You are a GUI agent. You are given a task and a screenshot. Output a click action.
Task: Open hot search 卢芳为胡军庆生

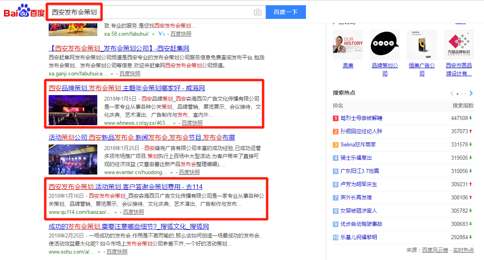[x=359, y=184]
